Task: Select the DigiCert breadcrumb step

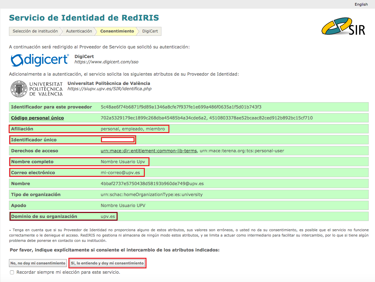Action: [150, 31]
